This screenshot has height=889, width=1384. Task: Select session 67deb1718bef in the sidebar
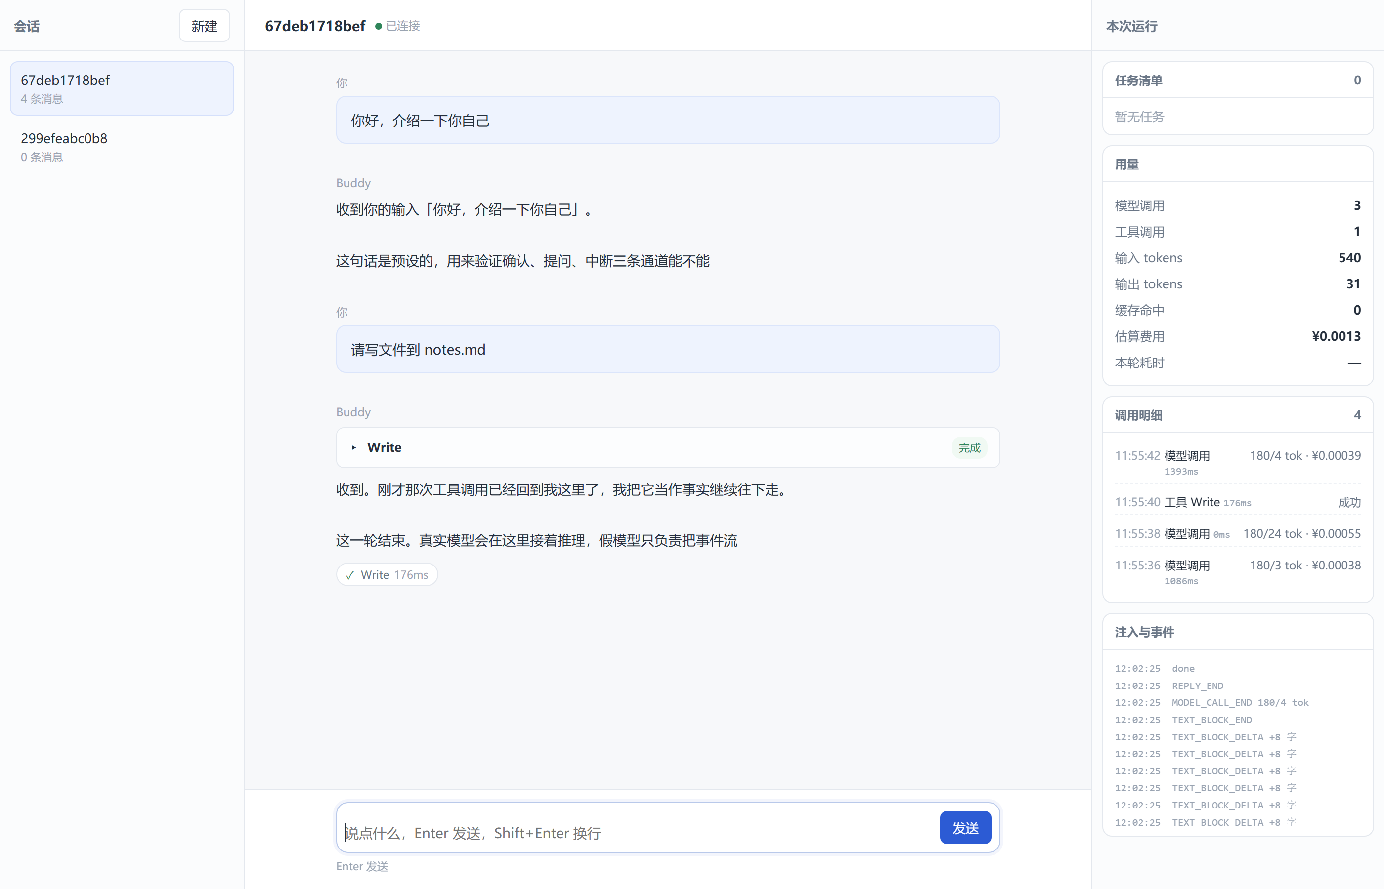tap(122, 88)
